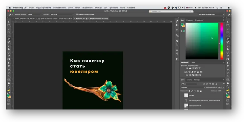244x122 pixels.
Task: Select the Move tool in left toolbar
Action: (x=9, y=22)
